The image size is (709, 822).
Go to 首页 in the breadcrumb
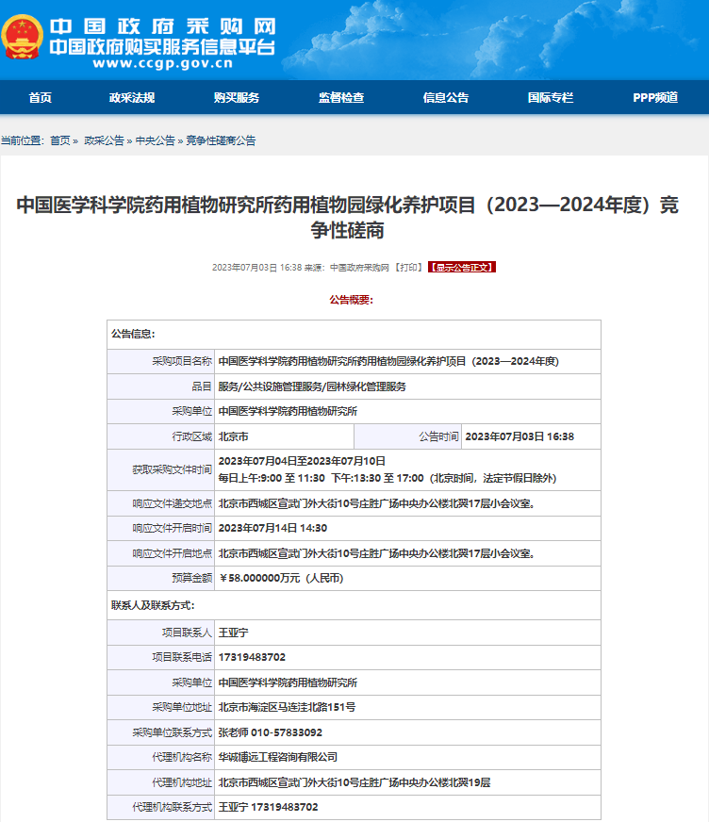[59, 140]
